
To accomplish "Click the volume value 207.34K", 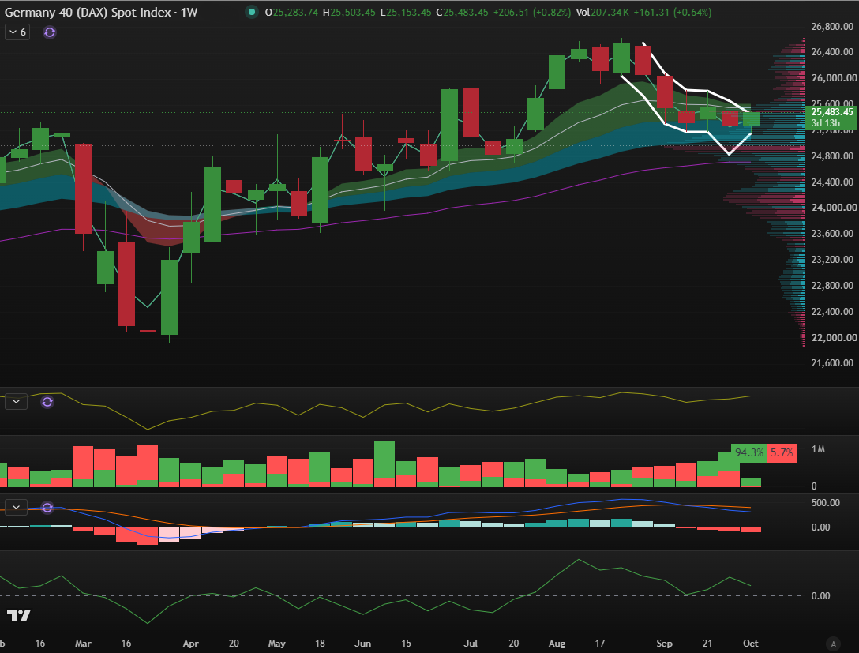I will click(610, 12).
